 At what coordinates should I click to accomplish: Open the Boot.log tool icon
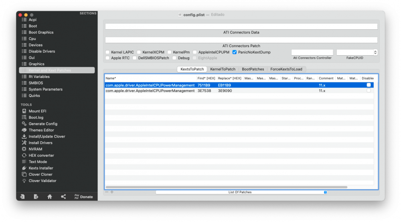[24, 117]
